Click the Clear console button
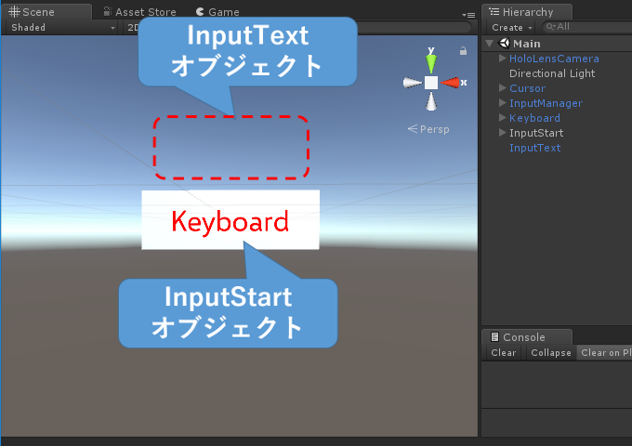The height and width of the screenshot is (446, 632). click(x=504, y=352)
